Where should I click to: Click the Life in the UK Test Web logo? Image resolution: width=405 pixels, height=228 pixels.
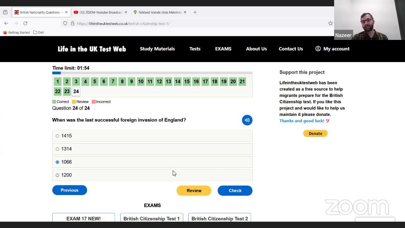tap(92, 49)
